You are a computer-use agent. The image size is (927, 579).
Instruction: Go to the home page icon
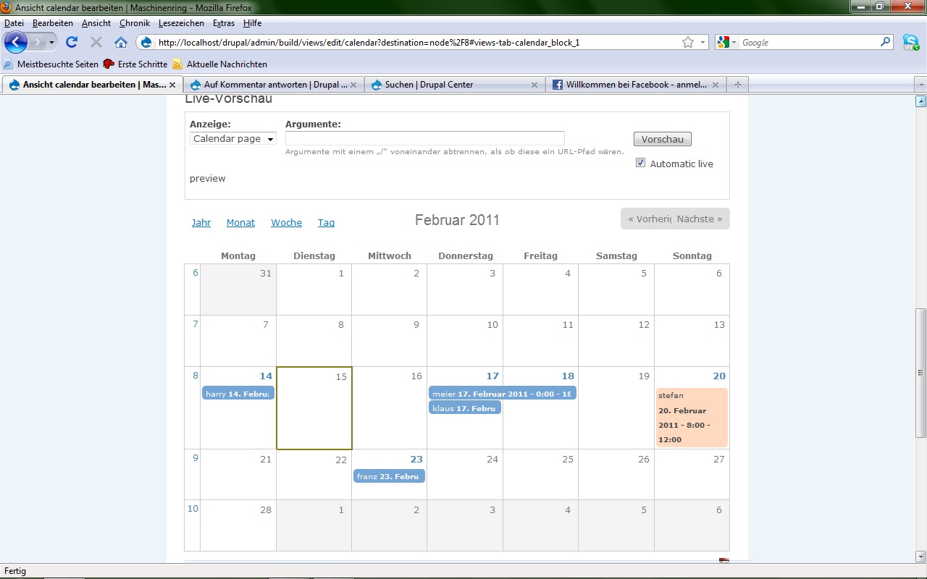tap(121, 42)
